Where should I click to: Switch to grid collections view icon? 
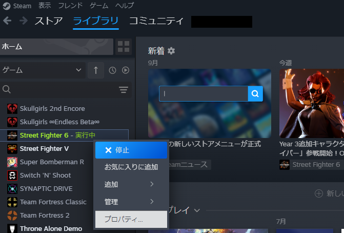(124, 47)
